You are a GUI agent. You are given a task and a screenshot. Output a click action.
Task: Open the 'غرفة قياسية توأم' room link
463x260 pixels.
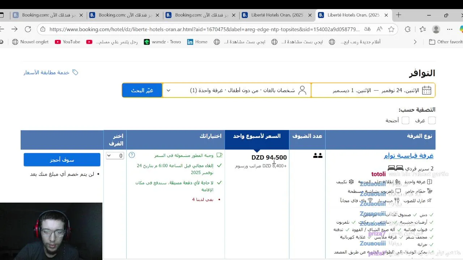point(408,156)
